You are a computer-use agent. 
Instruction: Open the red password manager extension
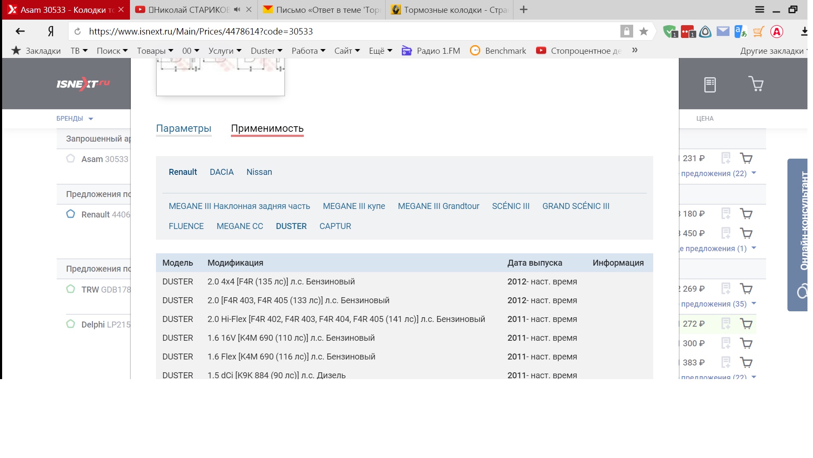[688, 32]
